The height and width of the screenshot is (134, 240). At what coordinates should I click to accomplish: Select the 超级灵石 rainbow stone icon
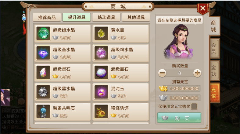coord(43,72)
